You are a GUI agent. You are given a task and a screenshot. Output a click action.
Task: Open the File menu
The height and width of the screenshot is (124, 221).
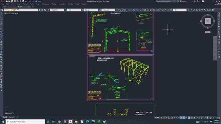coord(3,4)
